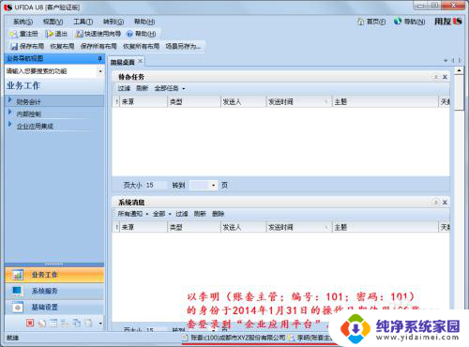469x347 pixels.
Task: Click the 账套:(100)成都市XYZ股份有限公司 status bar entry
Action: [x=234, y=338]
